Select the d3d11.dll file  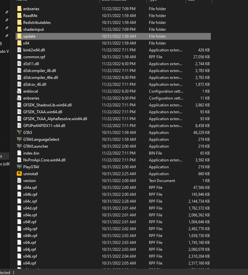click(x=31, y=64)
